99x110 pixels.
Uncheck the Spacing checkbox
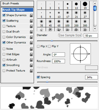(38, 77)
